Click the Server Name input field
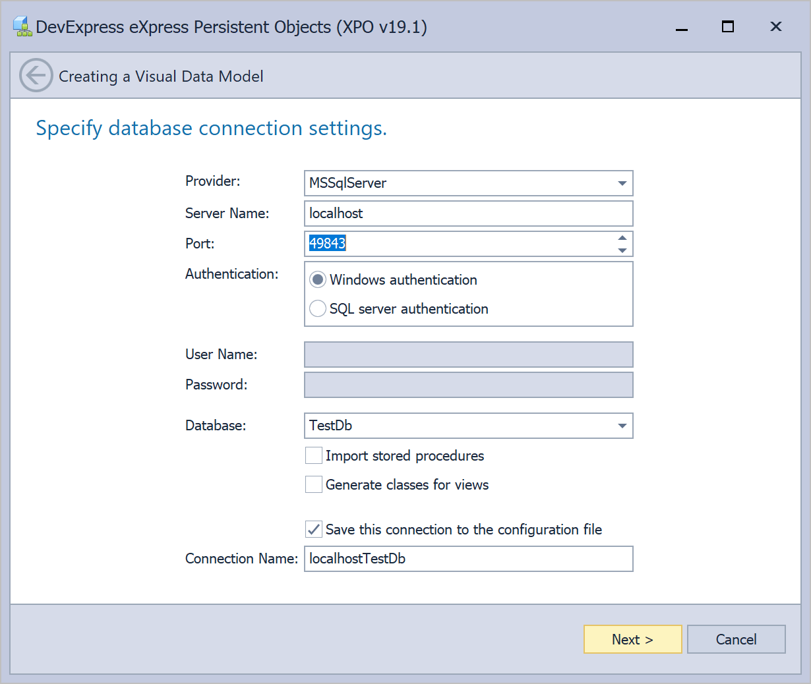The width and height of the screenshot is (811, 684). point(468,214)
